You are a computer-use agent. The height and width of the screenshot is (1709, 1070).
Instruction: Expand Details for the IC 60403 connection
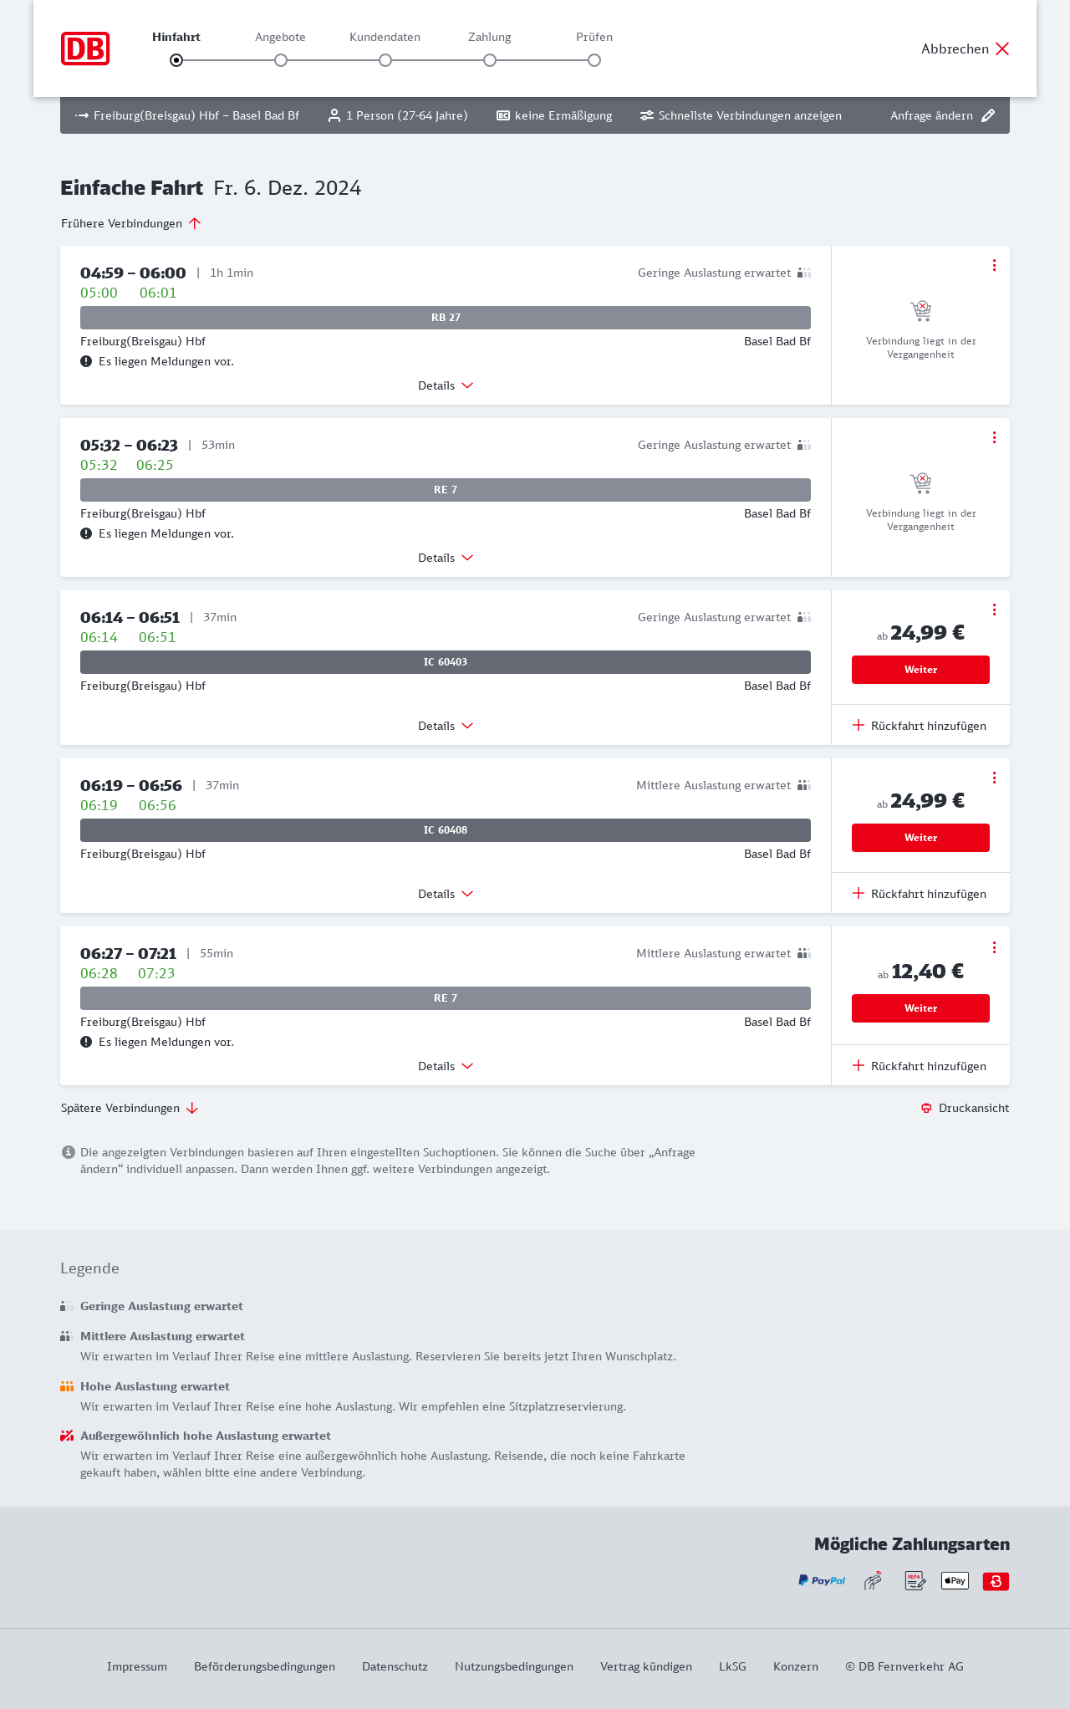[x=446, y=726]
